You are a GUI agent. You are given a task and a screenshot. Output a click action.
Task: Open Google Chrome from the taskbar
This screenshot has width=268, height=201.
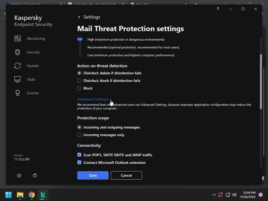(x=32, y=195)
